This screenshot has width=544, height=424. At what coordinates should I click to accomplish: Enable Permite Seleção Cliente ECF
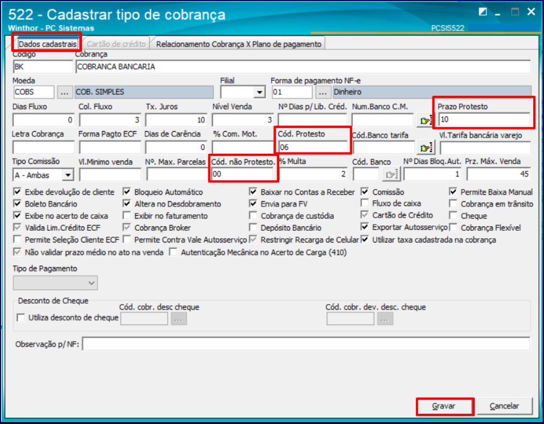tap(17, 239)
